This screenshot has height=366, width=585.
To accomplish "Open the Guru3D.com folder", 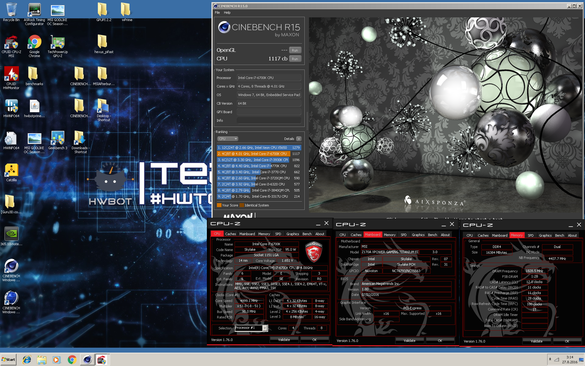I will (x=11, y=204).
